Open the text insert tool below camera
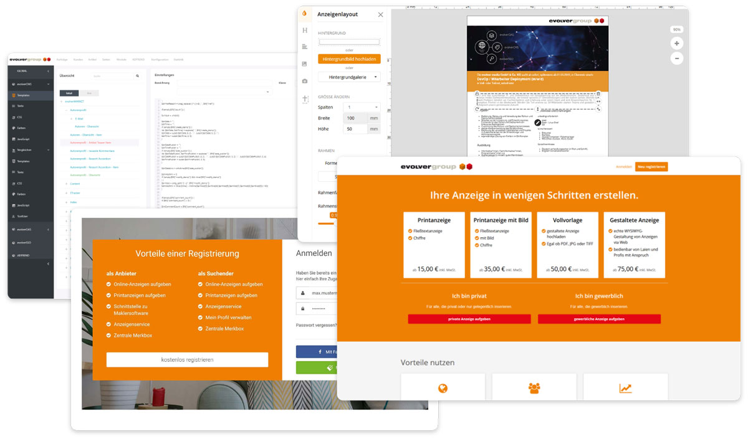The width and height of the screenshot is (748, 439). point(305,98)
